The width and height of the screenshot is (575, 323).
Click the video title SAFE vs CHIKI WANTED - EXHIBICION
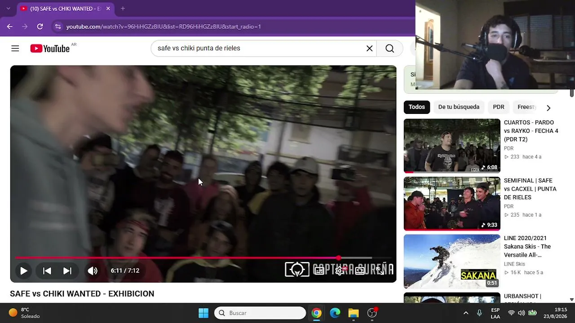tap(82, 294)
